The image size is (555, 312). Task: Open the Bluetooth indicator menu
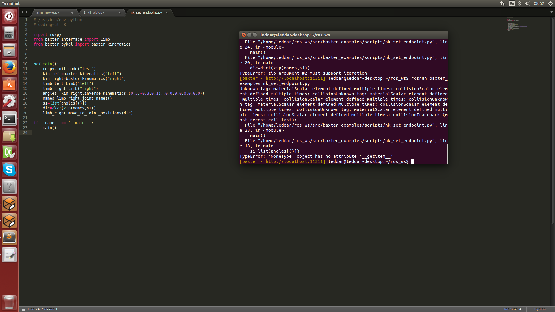click(x=519, y=3)
